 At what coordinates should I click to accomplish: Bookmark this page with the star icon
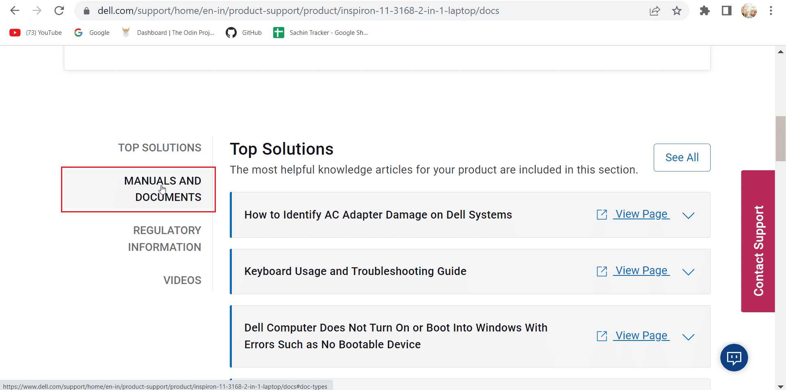coord(677,11)
